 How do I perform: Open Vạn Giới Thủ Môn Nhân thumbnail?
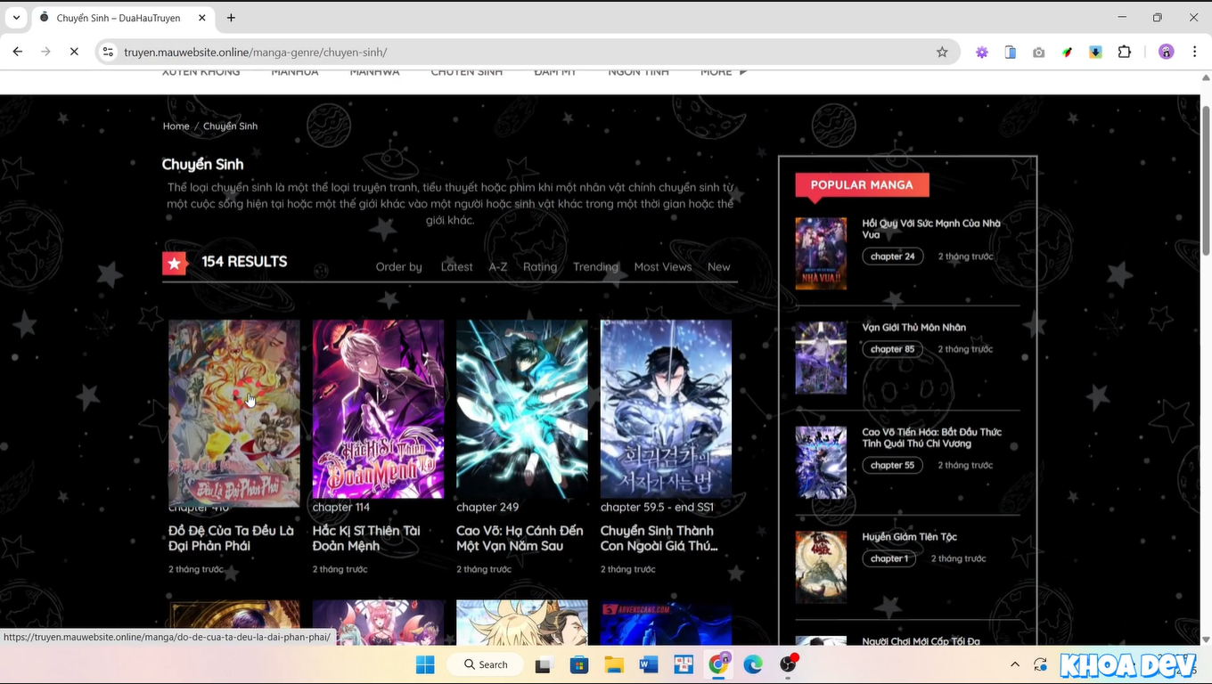pyautogui.click(x=821, y=358)
